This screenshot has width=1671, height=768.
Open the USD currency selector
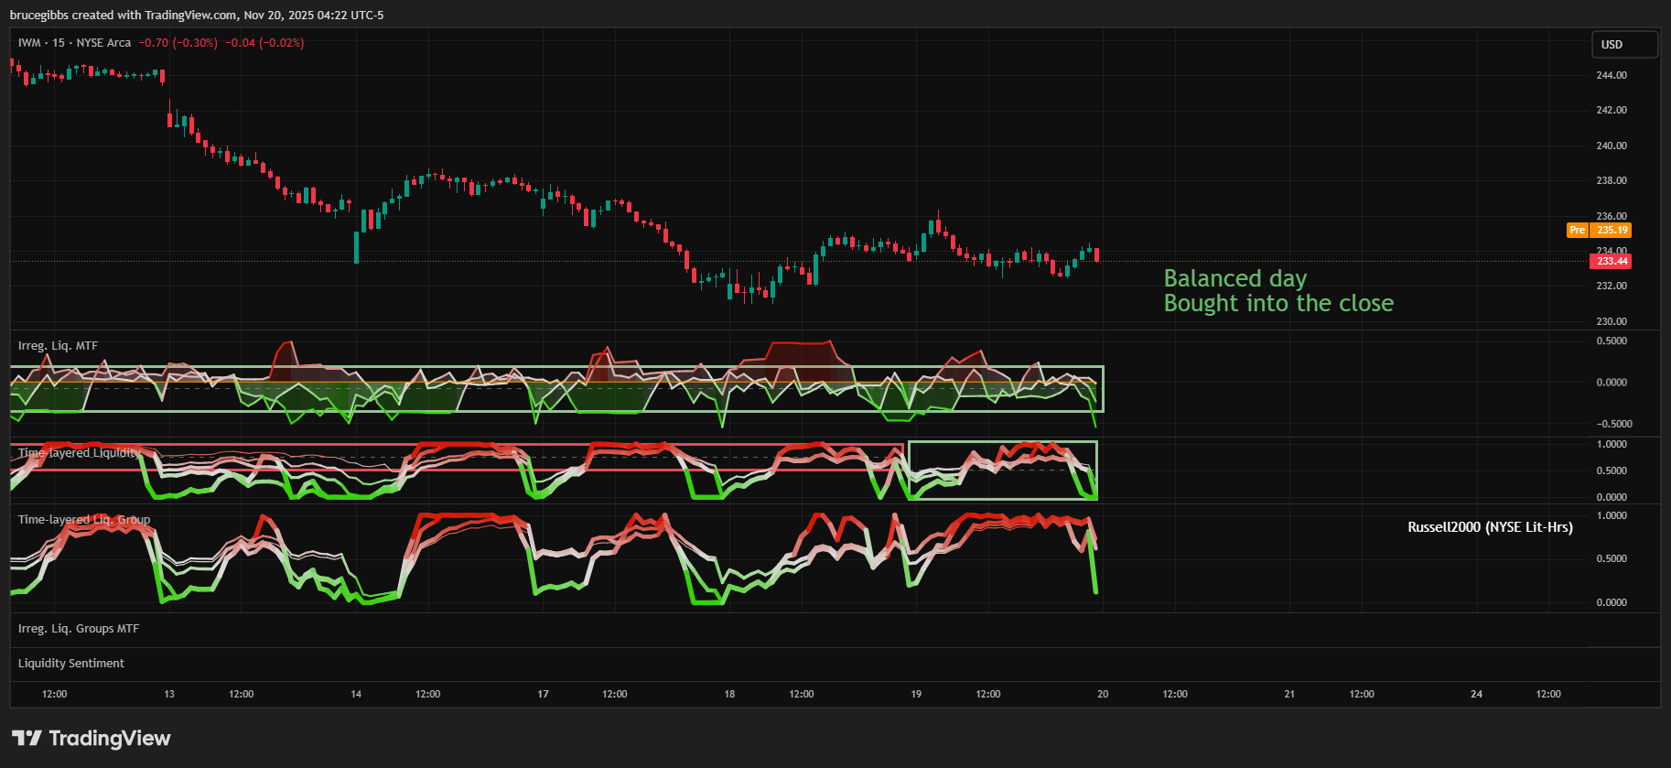point(1623,45)
